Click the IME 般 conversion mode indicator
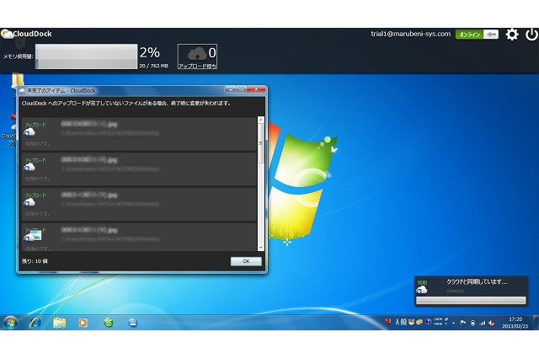Viewport: 539px width, 359px height. pyautogui.click(x=403, y=322)
